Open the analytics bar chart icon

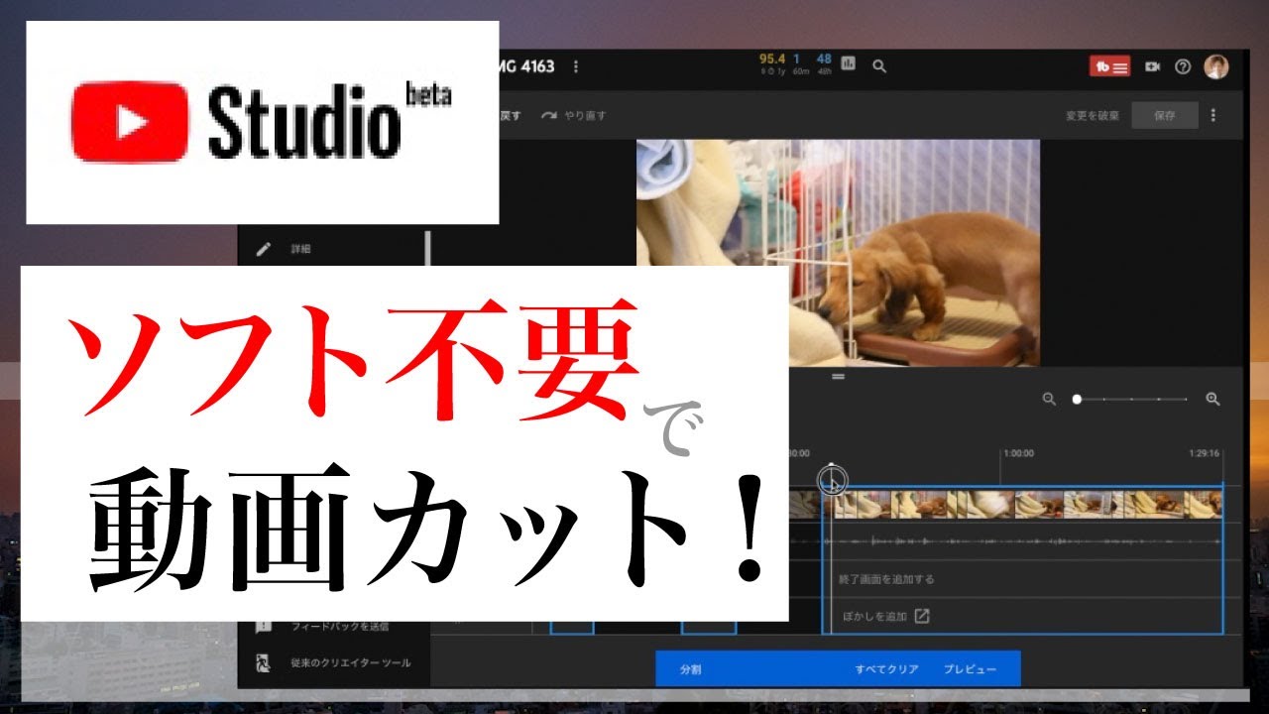point(848,63)
